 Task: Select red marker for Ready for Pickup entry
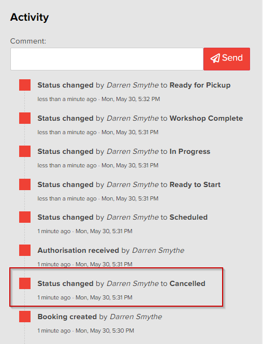[x=25, y=85]
